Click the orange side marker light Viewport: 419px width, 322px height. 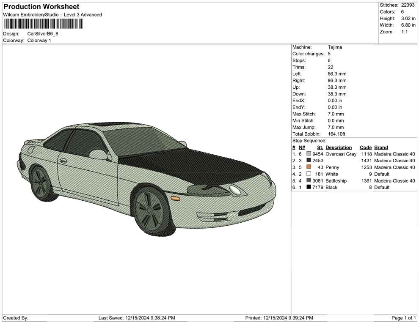tap(175, 198)
